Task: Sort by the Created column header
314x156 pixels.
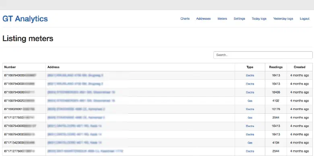Action: [x=300, y=67]
